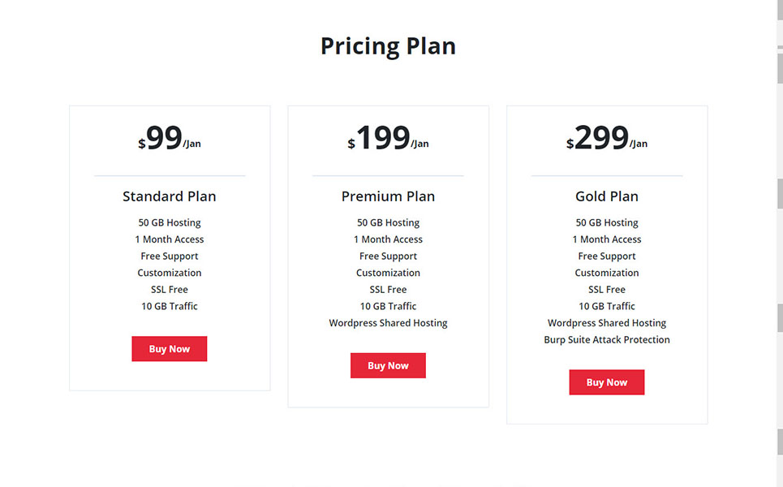The image size is (783, 487).
Task: Click 50 GB Hosting in Gold Plan
Action: pos(607,222)
